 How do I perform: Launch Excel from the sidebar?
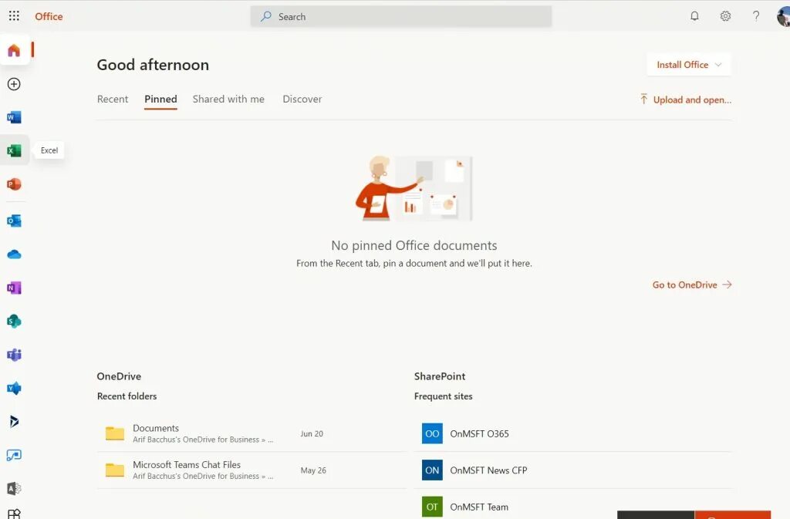pos(14,150)
